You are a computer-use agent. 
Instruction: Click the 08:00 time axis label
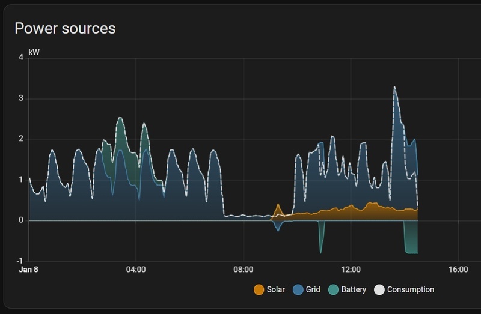(244, 270)
